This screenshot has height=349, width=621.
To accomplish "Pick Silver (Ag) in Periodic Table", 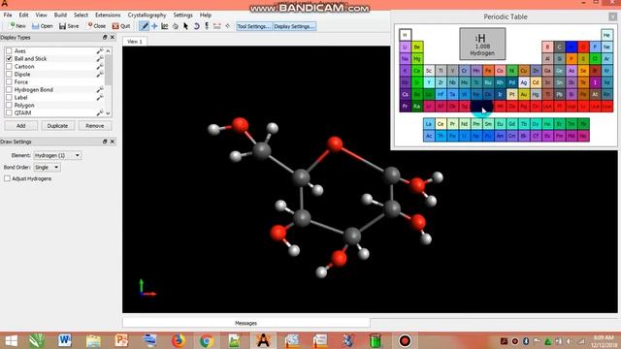I will 524,82.
